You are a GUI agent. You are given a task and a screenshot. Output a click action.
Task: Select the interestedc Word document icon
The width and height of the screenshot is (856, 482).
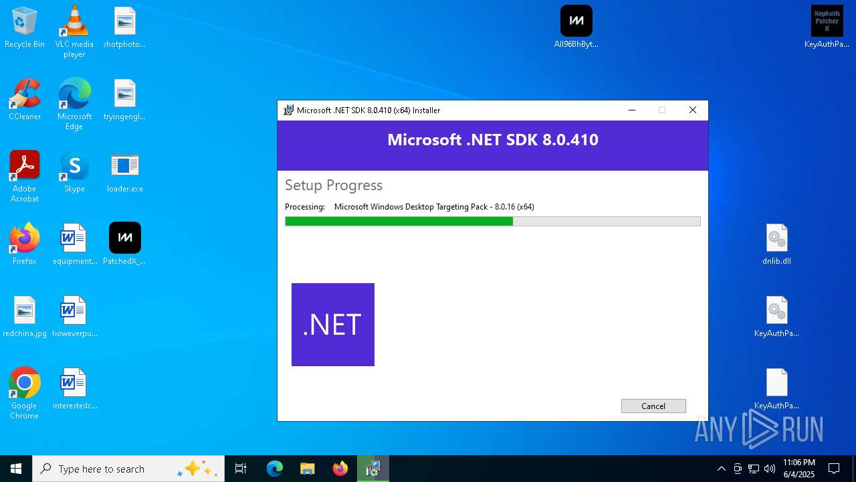pyautogui.click(x=74, y=390)
